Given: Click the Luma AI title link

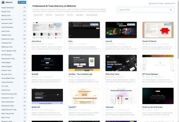Looking at the screenshot, I should point(108,41).
